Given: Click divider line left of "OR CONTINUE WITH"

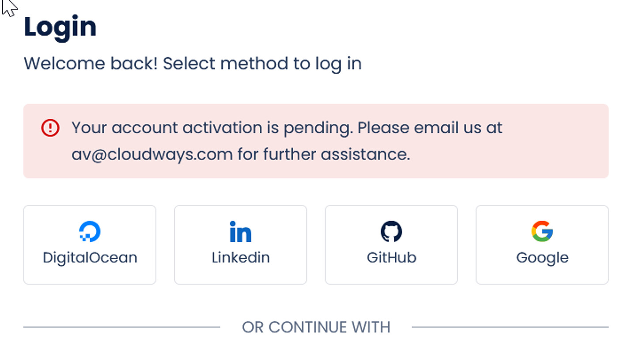Looking at the screenshot, I should [121, 327].
